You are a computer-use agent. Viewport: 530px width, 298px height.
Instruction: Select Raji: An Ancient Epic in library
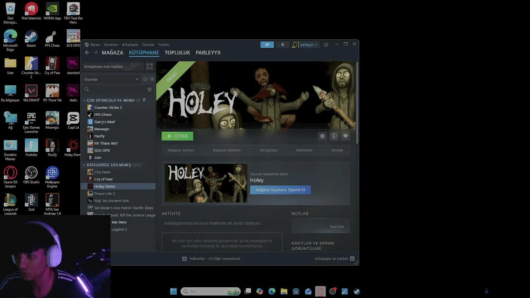coord(118,201)
